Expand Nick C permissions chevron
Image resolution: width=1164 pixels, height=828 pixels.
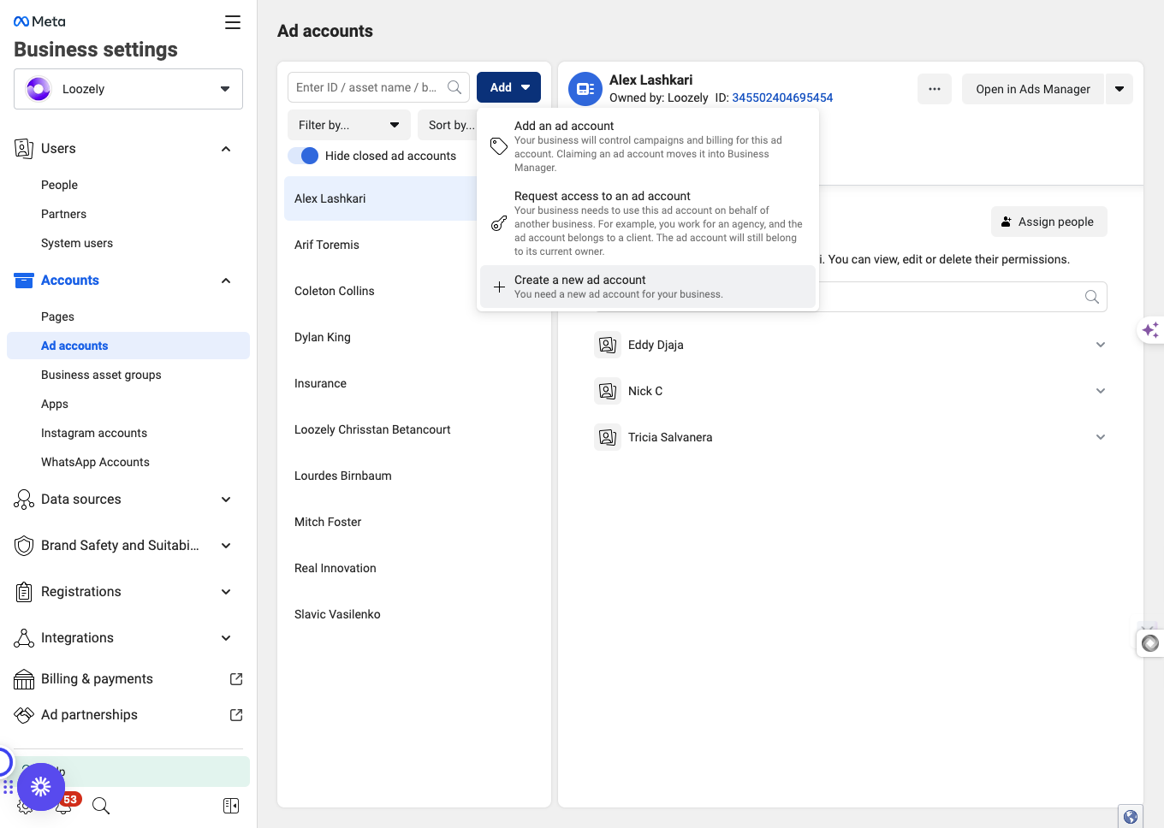click(x=1101, y=391)
